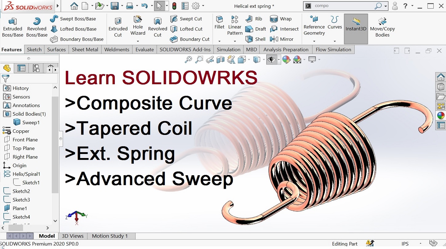Open Move/Copy Bodies tool
446x249 pixels.
[x=382, y=27]
